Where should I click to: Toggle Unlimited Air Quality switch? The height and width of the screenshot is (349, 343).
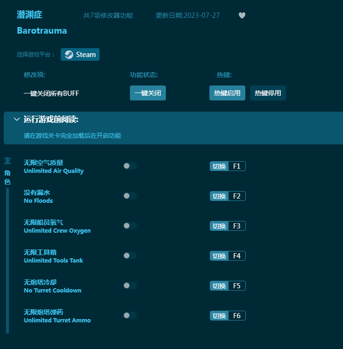click(130, 166)
